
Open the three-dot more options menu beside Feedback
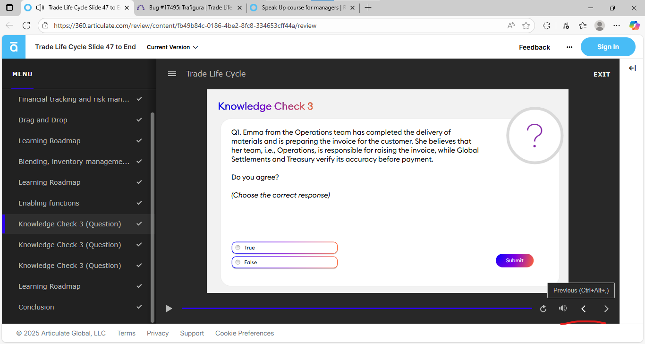coord(569,47)
